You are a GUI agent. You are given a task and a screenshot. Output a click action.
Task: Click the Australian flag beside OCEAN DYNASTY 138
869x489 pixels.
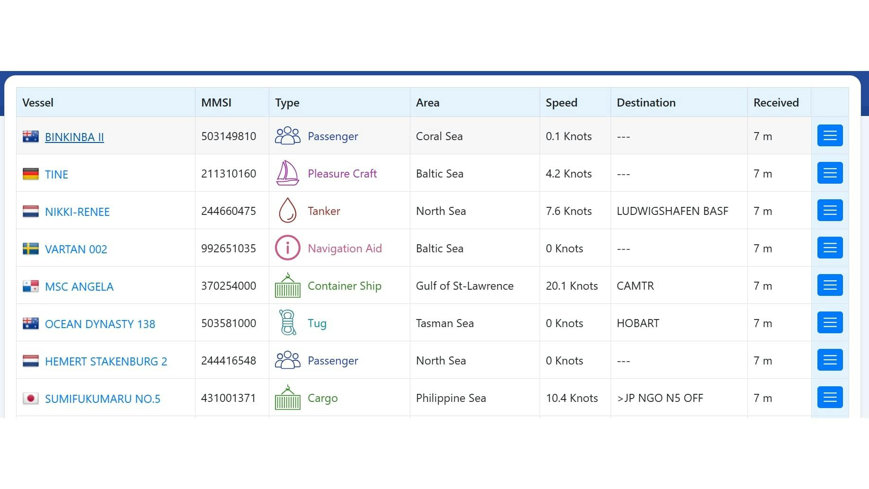[x=31, y=323]
